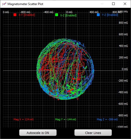Image resolution: width=131 pixels, height=139 pixels.
Task: Toggle the Y-Z [Enabled] series label
Action: coord(110,15)
